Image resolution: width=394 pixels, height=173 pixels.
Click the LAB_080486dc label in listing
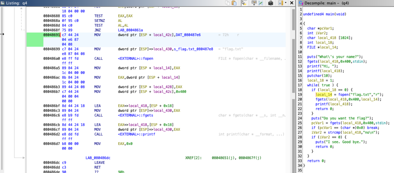click(x=98, y=158)
